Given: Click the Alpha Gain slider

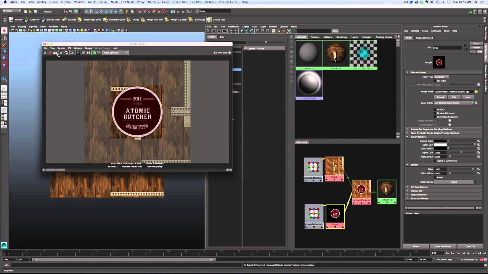Looking at the screenshot, I should click(462, 153).
